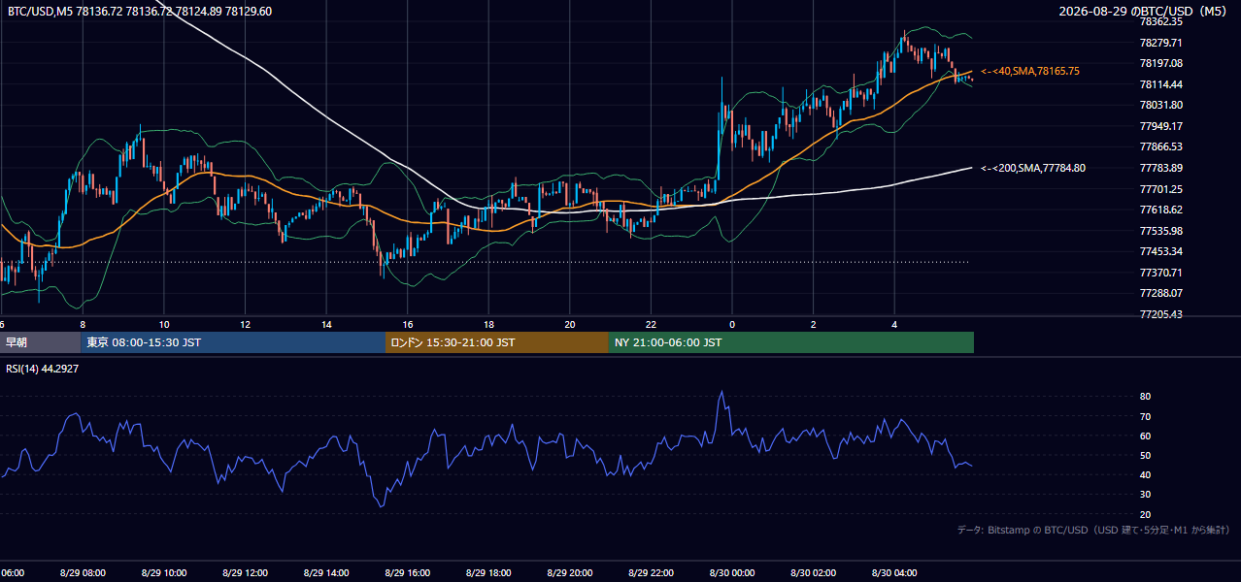This screenshot has height=582, width=1241.
Task: Click the 2026-08-29 BTC/USD (M5) chart title
Action: tap(1144, 12)
